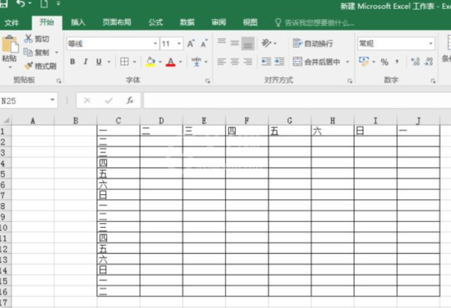This screenshot has width=451, height=308.
Task: Toggle middle vertical alignment
Action: coord(235,44)
